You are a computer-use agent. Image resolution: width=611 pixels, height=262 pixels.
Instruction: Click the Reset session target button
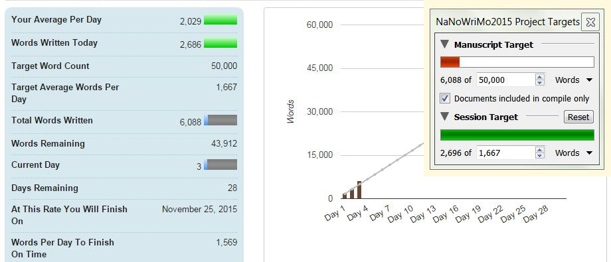(x=578, y=117)
